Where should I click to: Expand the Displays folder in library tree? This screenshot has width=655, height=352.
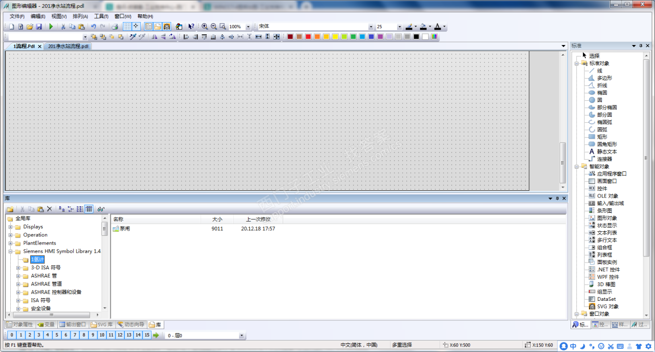click(10, 227)
